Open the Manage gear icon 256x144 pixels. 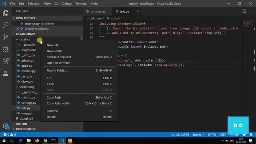(6, 126)
